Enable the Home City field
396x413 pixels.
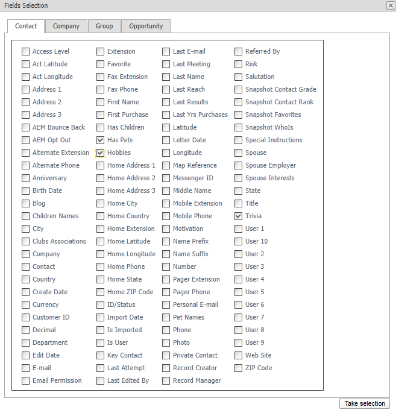(100, 203)
